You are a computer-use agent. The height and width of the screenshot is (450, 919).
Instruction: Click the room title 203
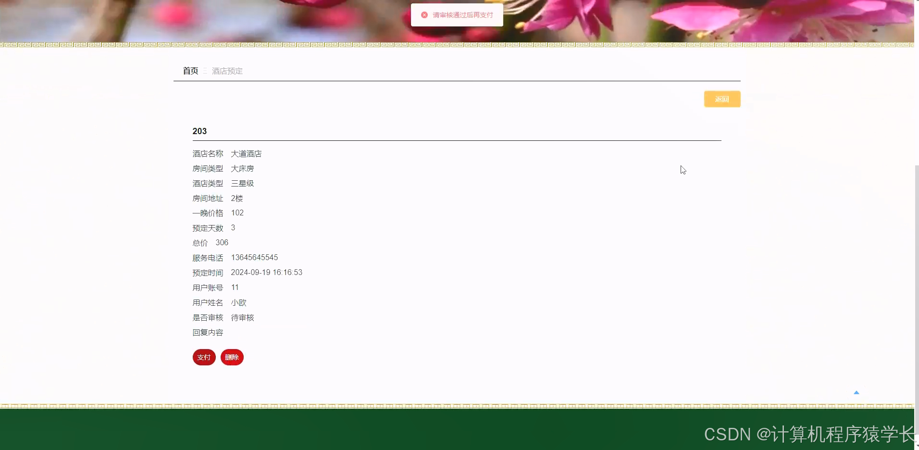(199, 131)
